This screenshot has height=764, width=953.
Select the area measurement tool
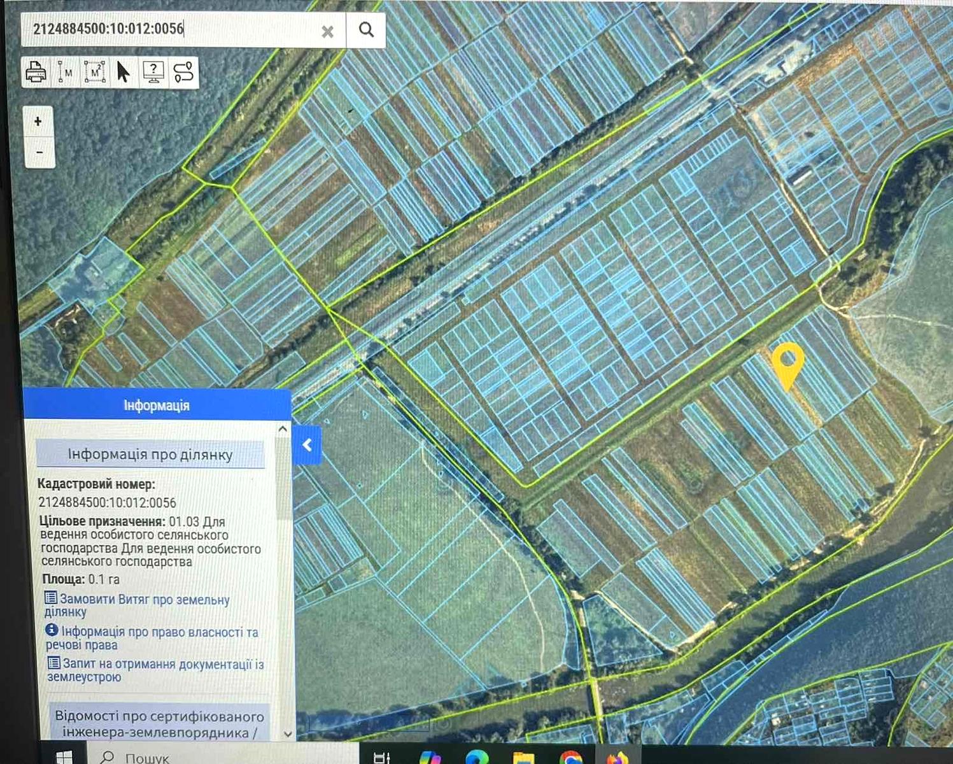point(94,73)
